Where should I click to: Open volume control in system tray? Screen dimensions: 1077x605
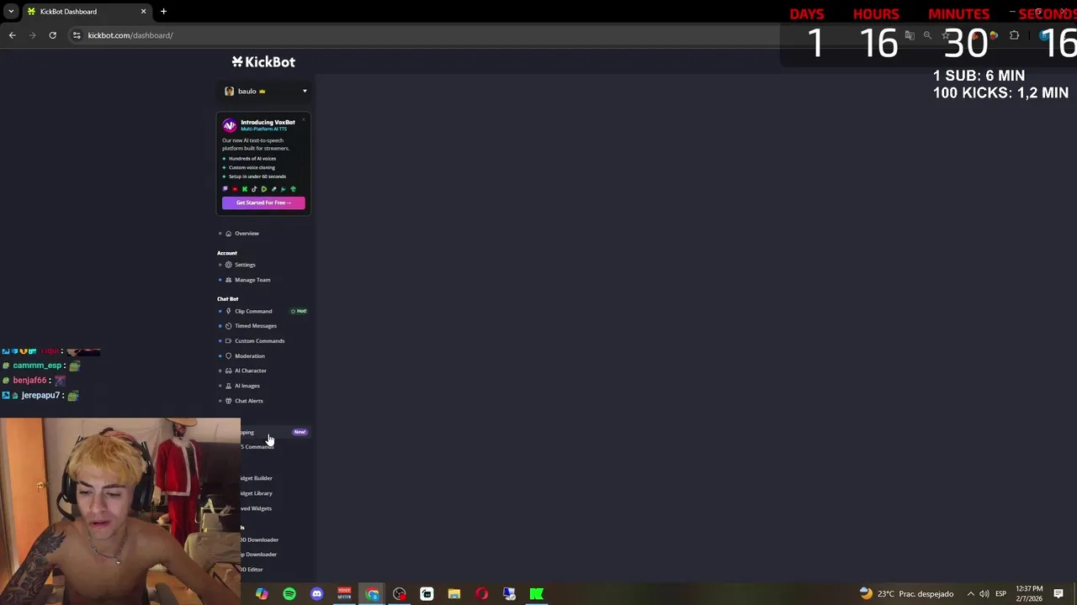pyautogui.click(x=984, y=594)
